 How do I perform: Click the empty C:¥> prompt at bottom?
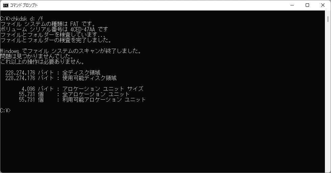click(x=5, y=110)
